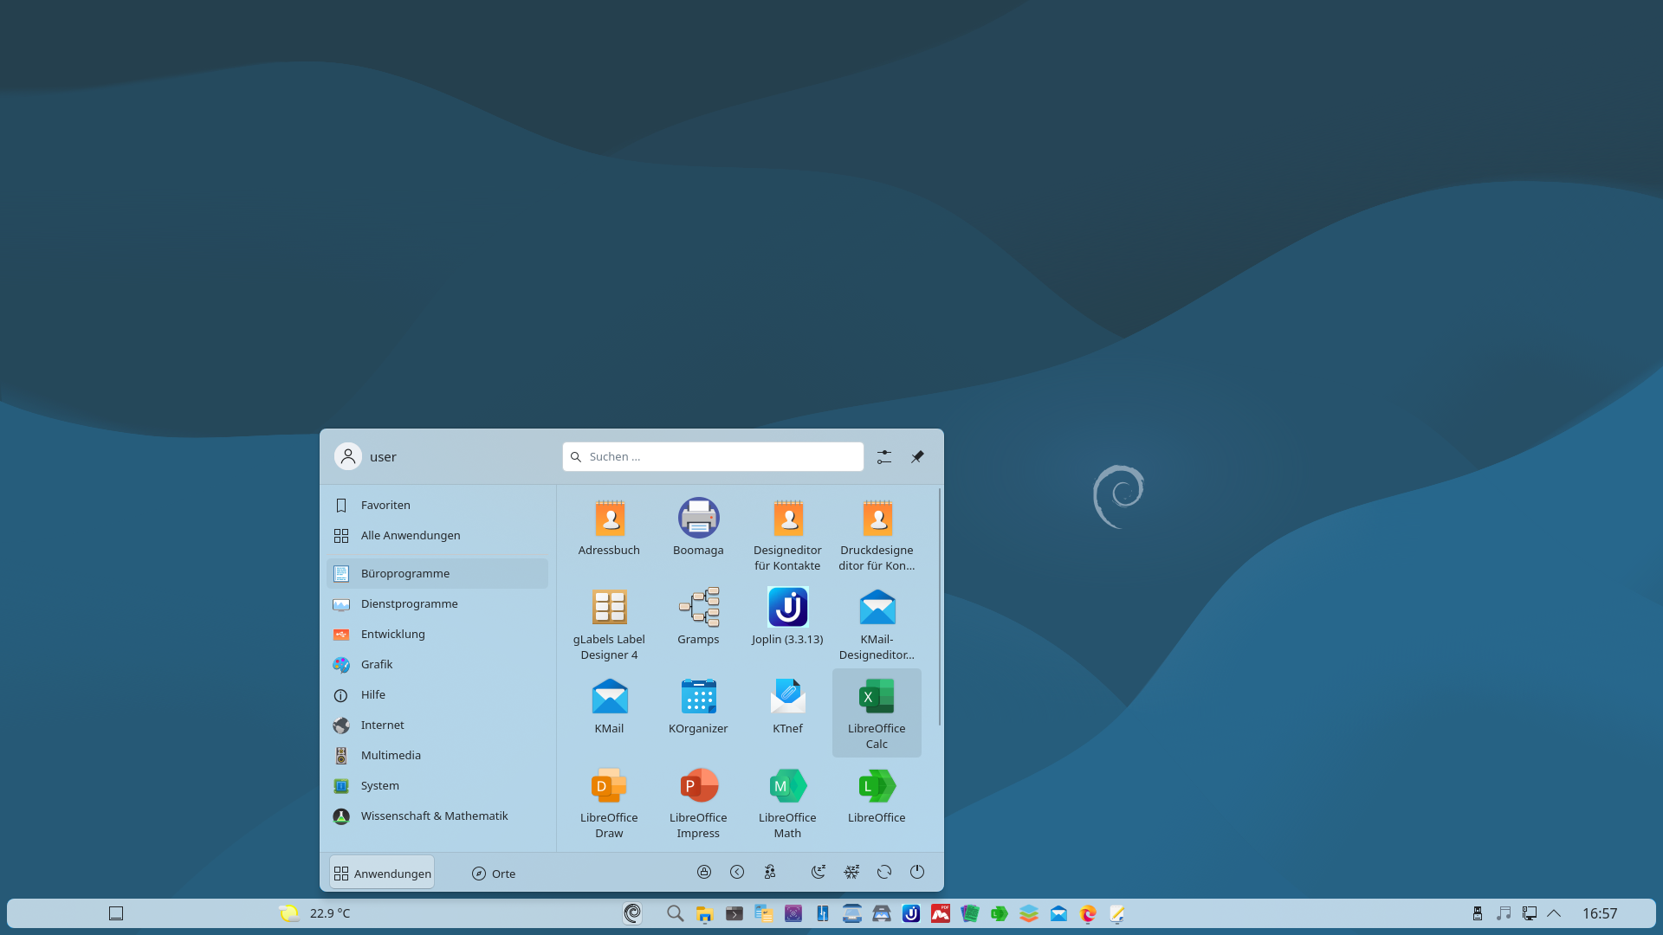1663x935 pixels.
Task: Open the file manager from the taskbar
Action: (x=704, y=912)
